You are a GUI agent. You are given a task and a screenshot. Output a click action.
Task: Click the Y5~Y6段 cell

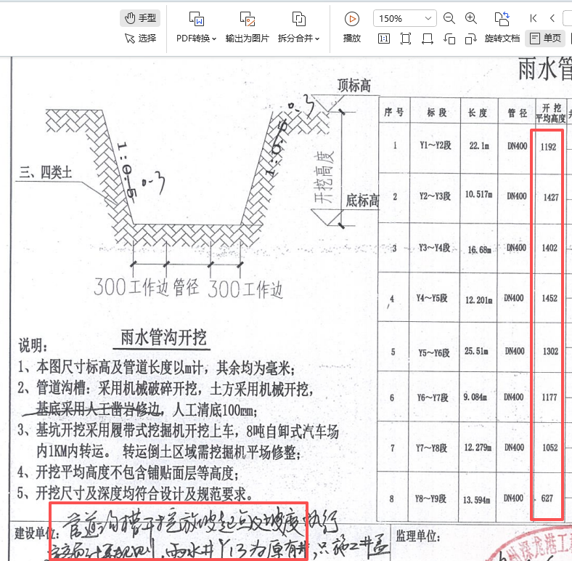click(x=434, y=352)
